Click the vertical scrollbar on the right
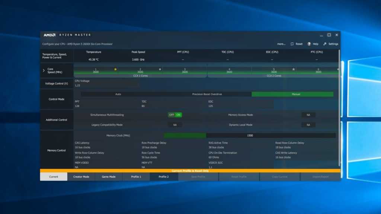381x214 pixels. tap(339, 108)
